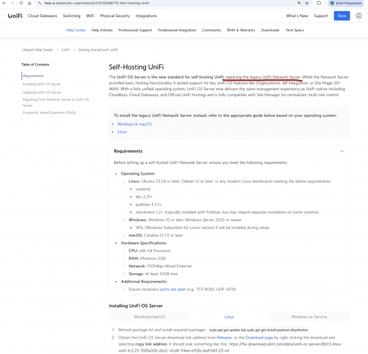Jump to Installing UniFi OS Server in contents

coord(42,84)
